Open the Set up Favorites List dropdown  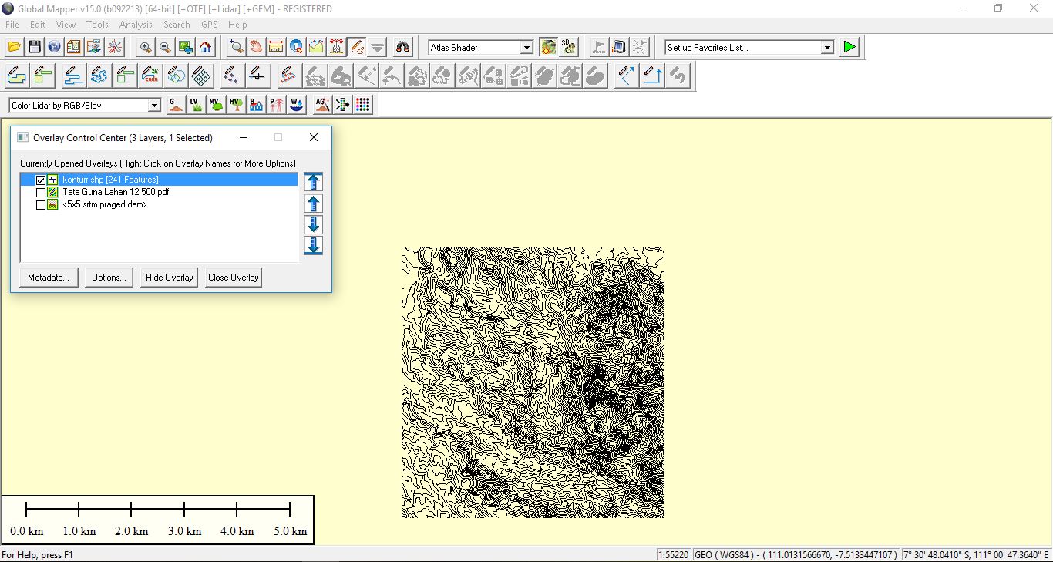(826, 48)
